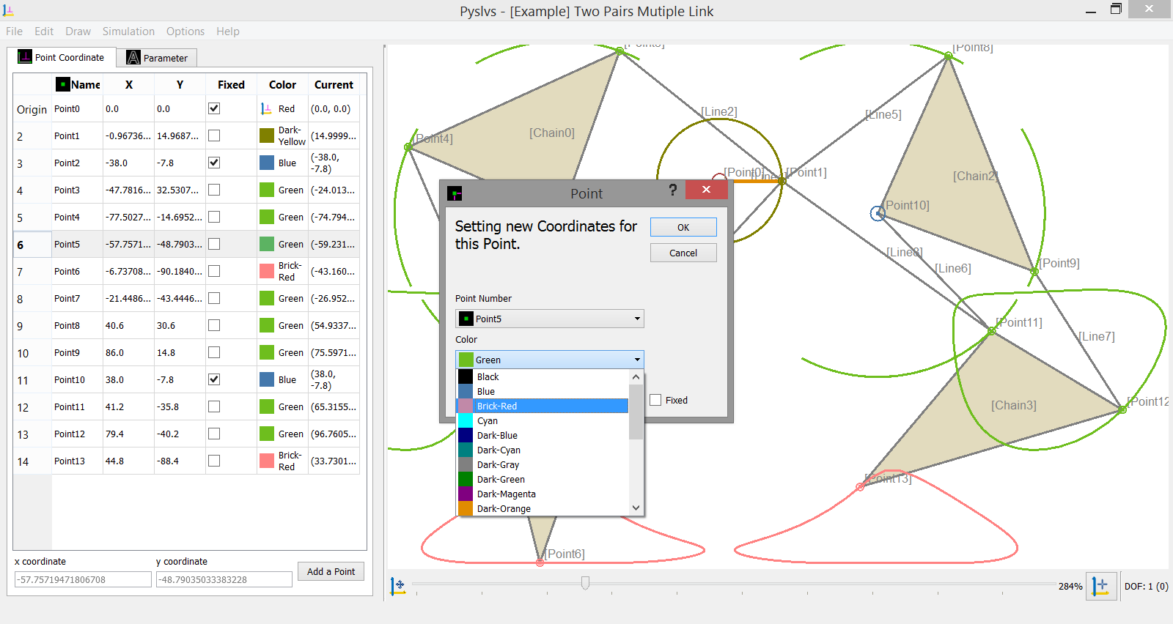Open the Draw menu
The image size is (1173, 624).
(x=78, y=31)
